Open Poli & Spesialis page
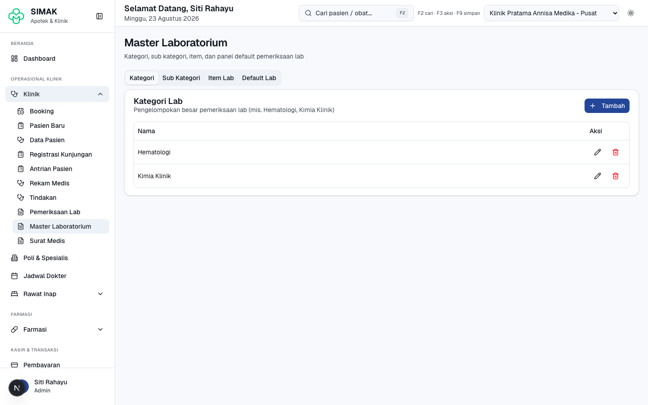The height and width of the screenshot is (405, 648). 57,258
